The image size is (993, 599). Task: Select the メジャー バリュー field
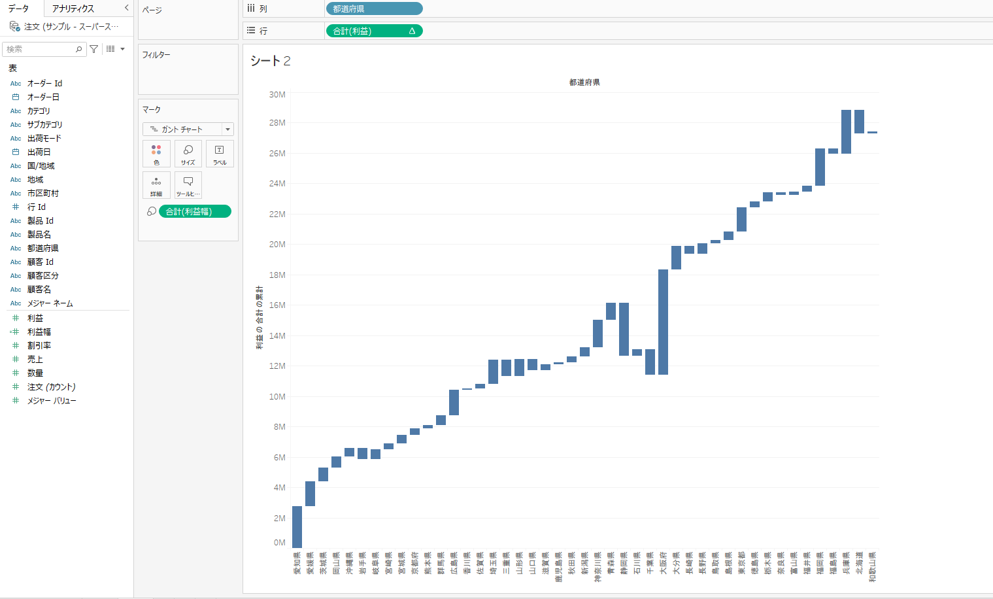coord(52,400)
